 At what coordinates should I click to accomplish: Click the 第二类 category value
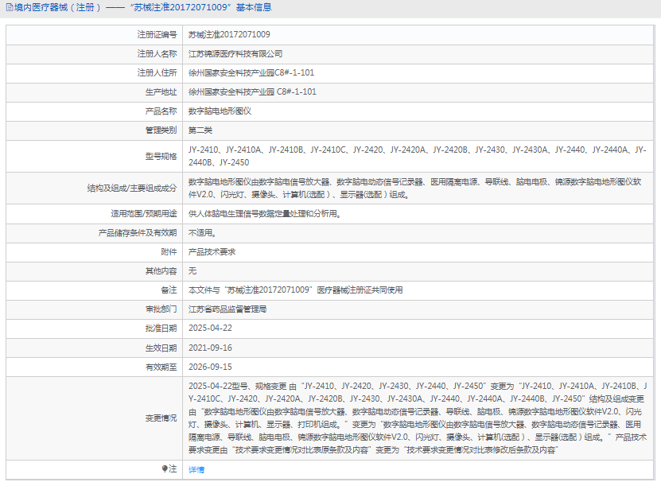click(200, 130)
